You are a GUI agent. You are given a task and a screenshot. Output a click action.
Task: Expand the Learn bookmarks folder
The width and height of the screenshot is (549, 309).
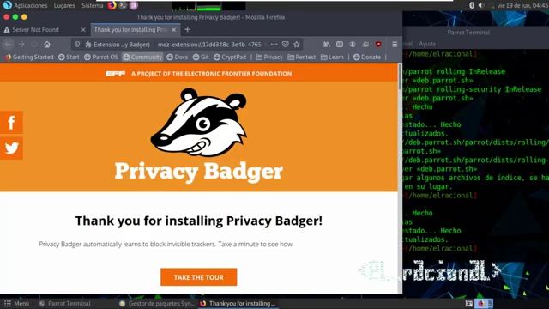(332, 58)
